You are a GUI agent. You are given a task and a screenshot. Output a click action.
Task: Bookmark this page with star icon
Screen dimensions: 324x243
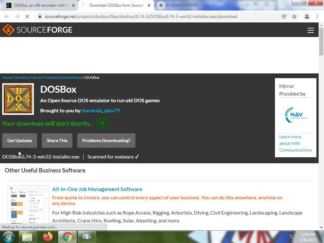[294, 16]
